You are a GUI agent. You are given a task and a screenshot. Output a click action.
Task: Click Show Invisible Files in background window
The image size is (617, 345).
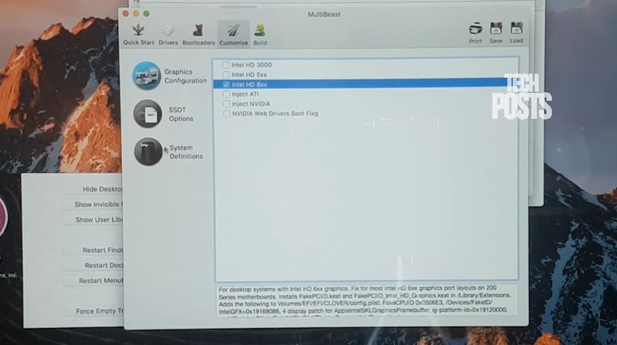click(x=93, y=204)
